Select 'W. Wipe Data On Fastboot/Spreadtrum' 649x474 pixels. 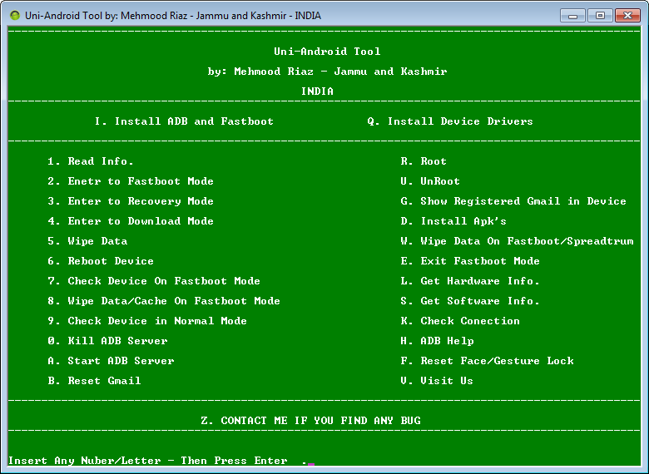pyautogui.click(x=517, y=241)
